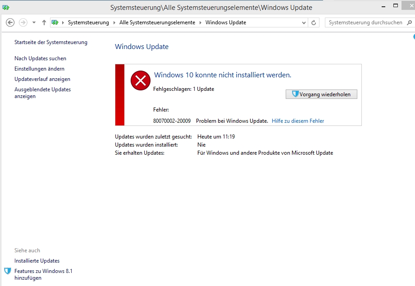Screen dimensions: 415x286
Task: Go up one level with up arrow
Action: [x=44, y=23]
